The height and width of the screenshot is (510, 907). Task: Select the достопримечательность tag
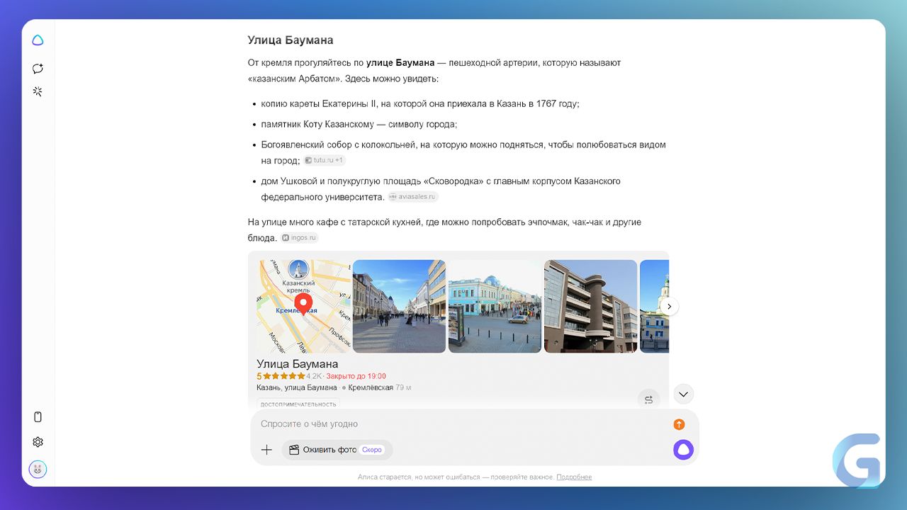(x=298, y=404)
